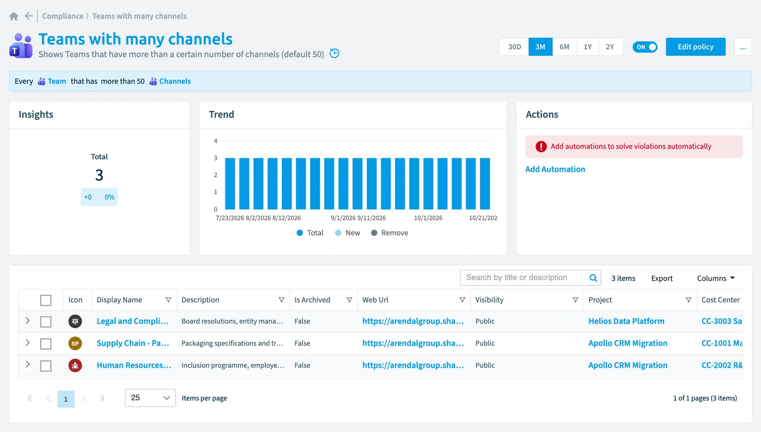
Task: Select the 6M time range
Action: tap(565, 47)
